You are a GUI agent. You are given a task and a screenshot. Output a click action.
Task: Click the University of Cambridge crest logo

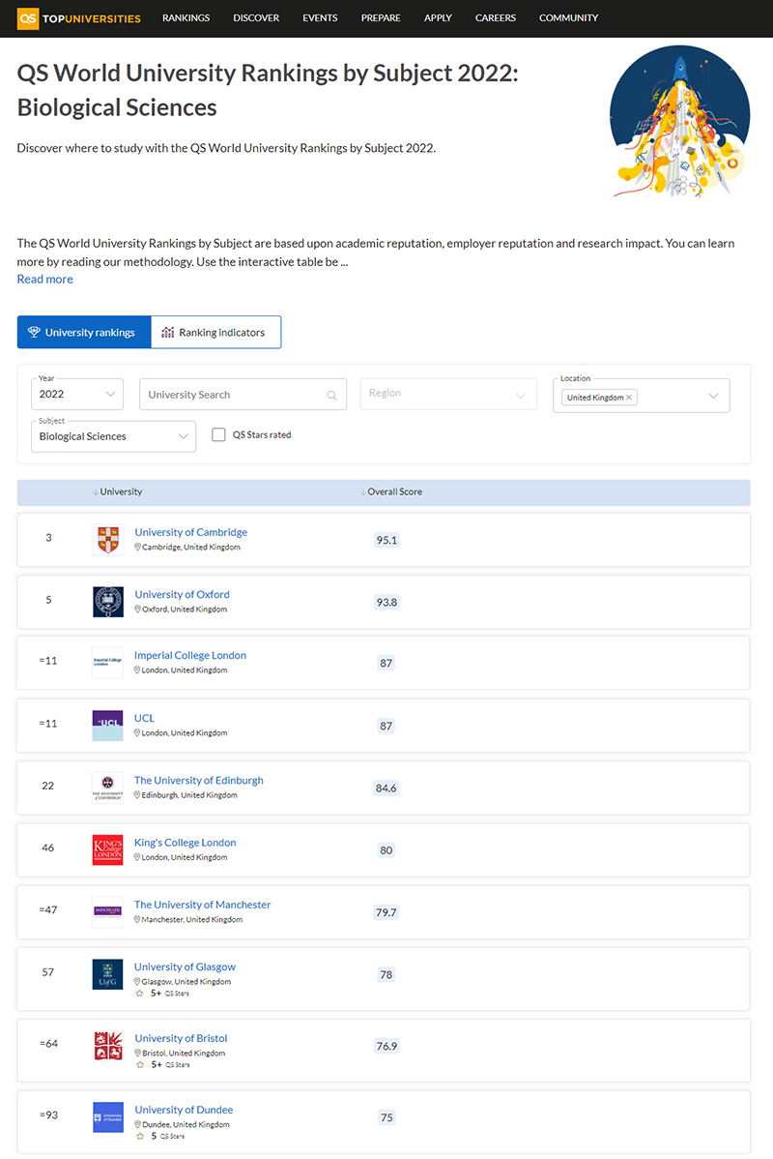point(108,540)
